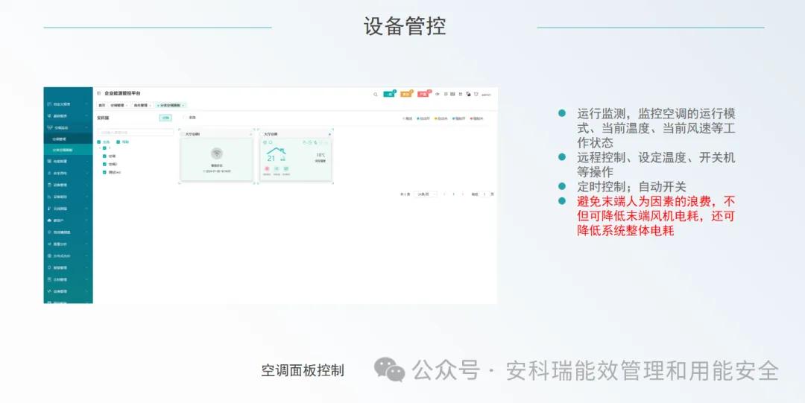Click the four-squares grid icon in top bar
This screenshot has height=403, width=805.
[x=461, y=95]
